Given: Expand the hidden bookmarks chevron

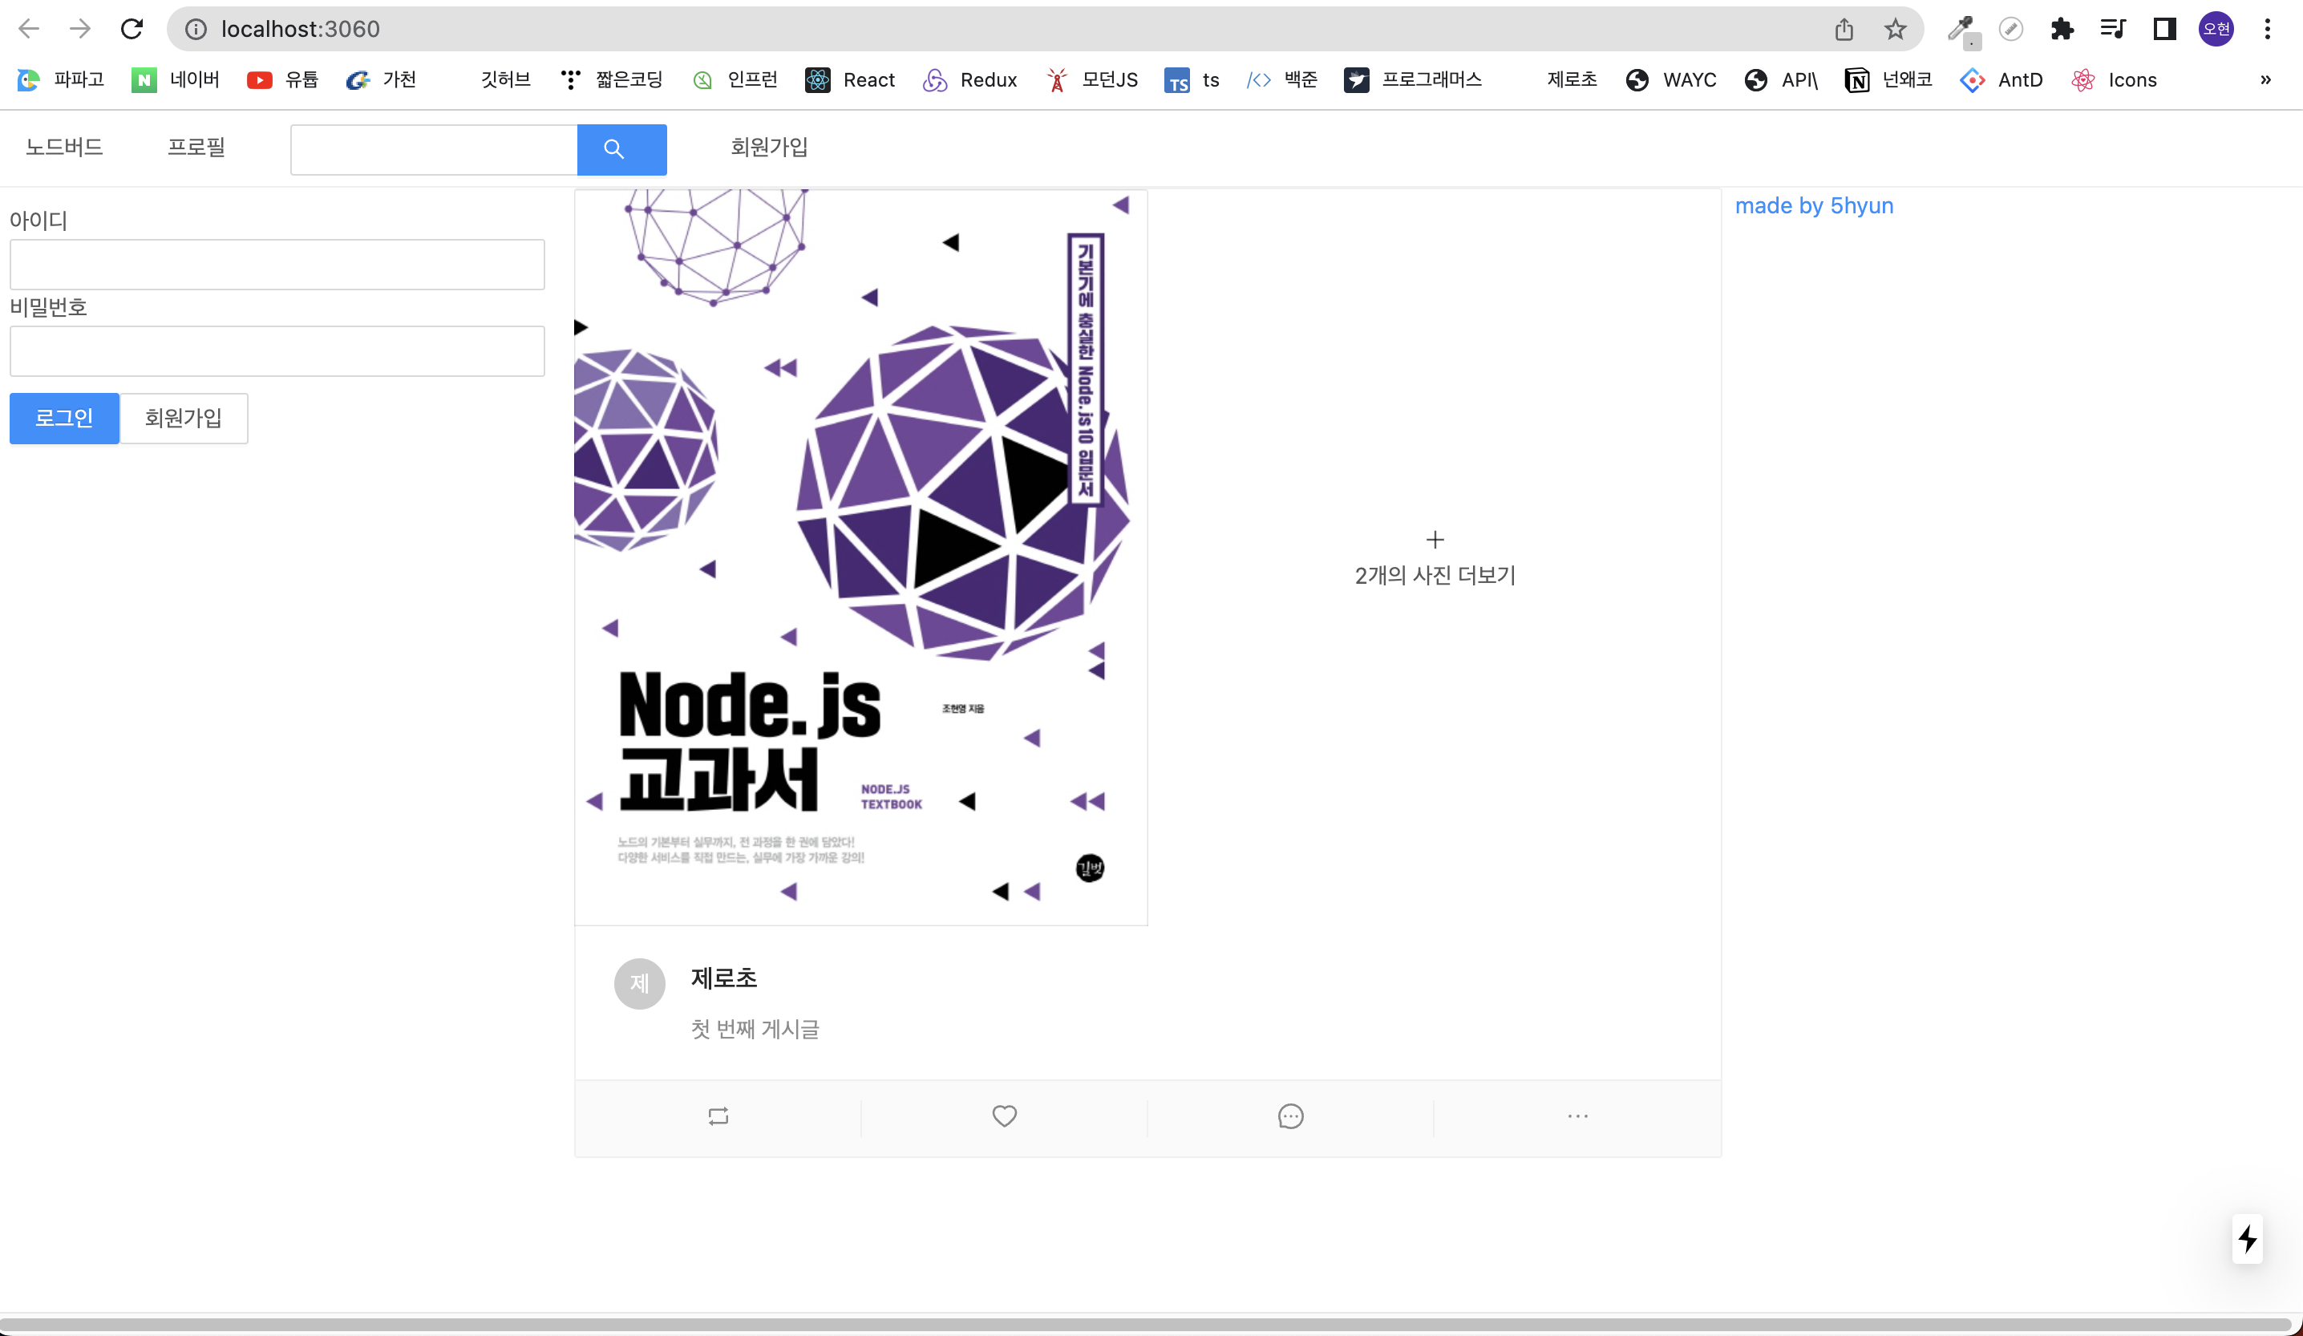Looking at the screenshot, I should click(x=2265, y=79).
